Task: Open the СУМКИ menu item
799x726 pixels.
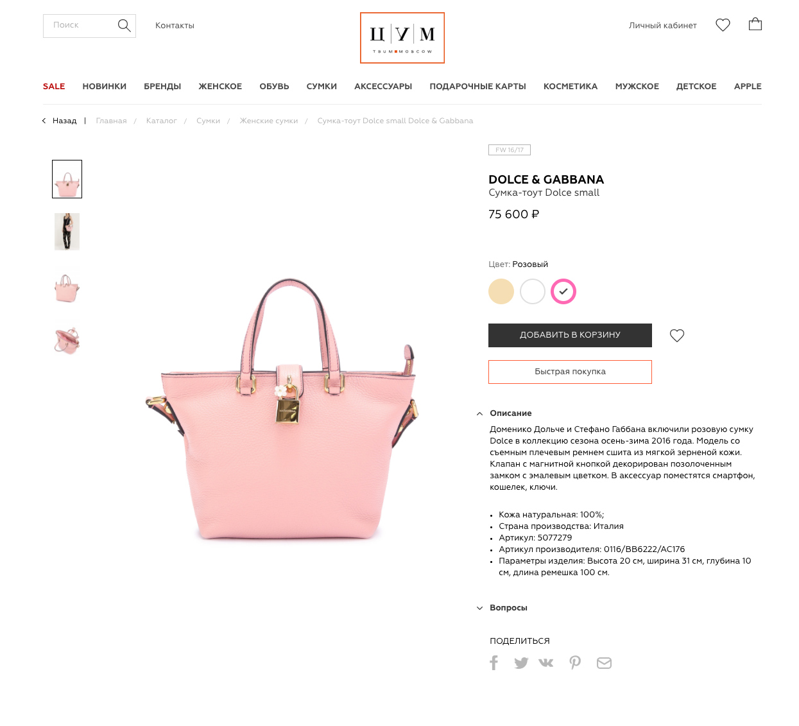Action: point(322,86)
